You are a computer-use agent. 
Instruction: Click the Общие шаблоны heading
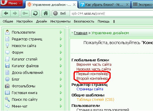tap(88, 95)
